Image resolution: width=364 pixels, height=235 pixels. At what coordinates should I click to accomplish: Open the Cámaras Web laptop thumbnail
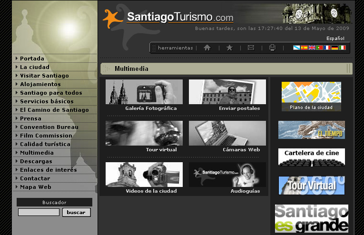click(227, 133)
